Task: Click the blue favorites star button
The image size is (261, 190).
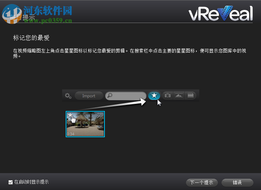Action: coord(154,96)
